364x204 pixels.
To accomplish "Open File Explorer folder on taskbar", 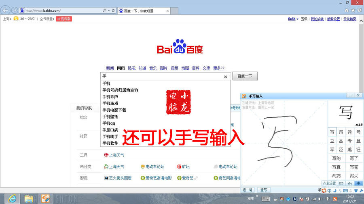I will 29,199.
